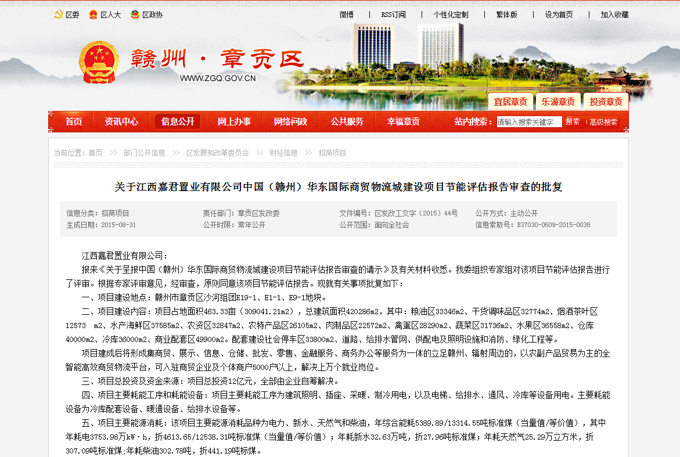
Task: Open the 乐游章贡 tab
Action: 558,102
